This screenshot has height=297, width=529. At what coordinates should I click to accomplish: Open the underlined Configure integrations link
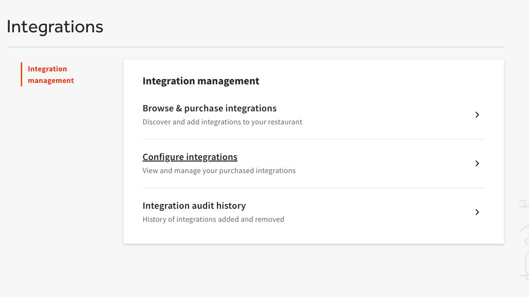coord(190,157)
